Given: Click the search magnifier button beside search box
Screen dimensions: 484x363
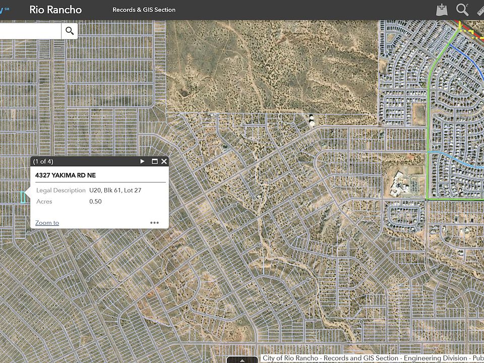Looking at the screenshot, I should [70, 31].
